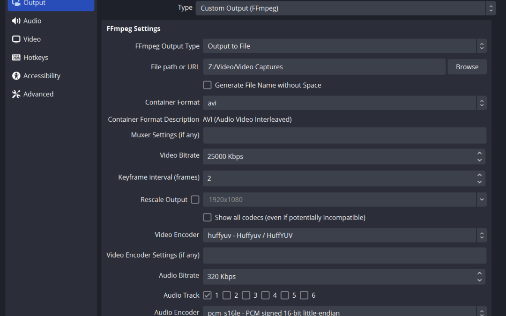The width and height of the screenshot is (506, 316).
Task: Open the Video Encoder dropdown
Action: click(x=344, y=235)
